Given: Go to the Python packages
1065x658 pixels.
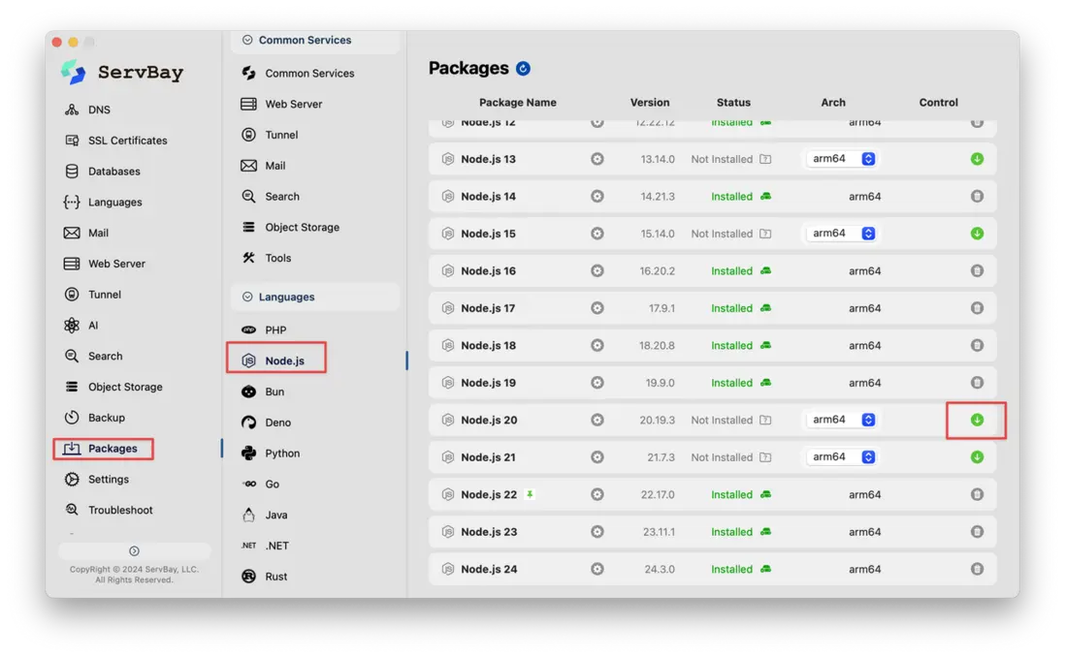Looking at the screenshot, I should tap(281, 454).
